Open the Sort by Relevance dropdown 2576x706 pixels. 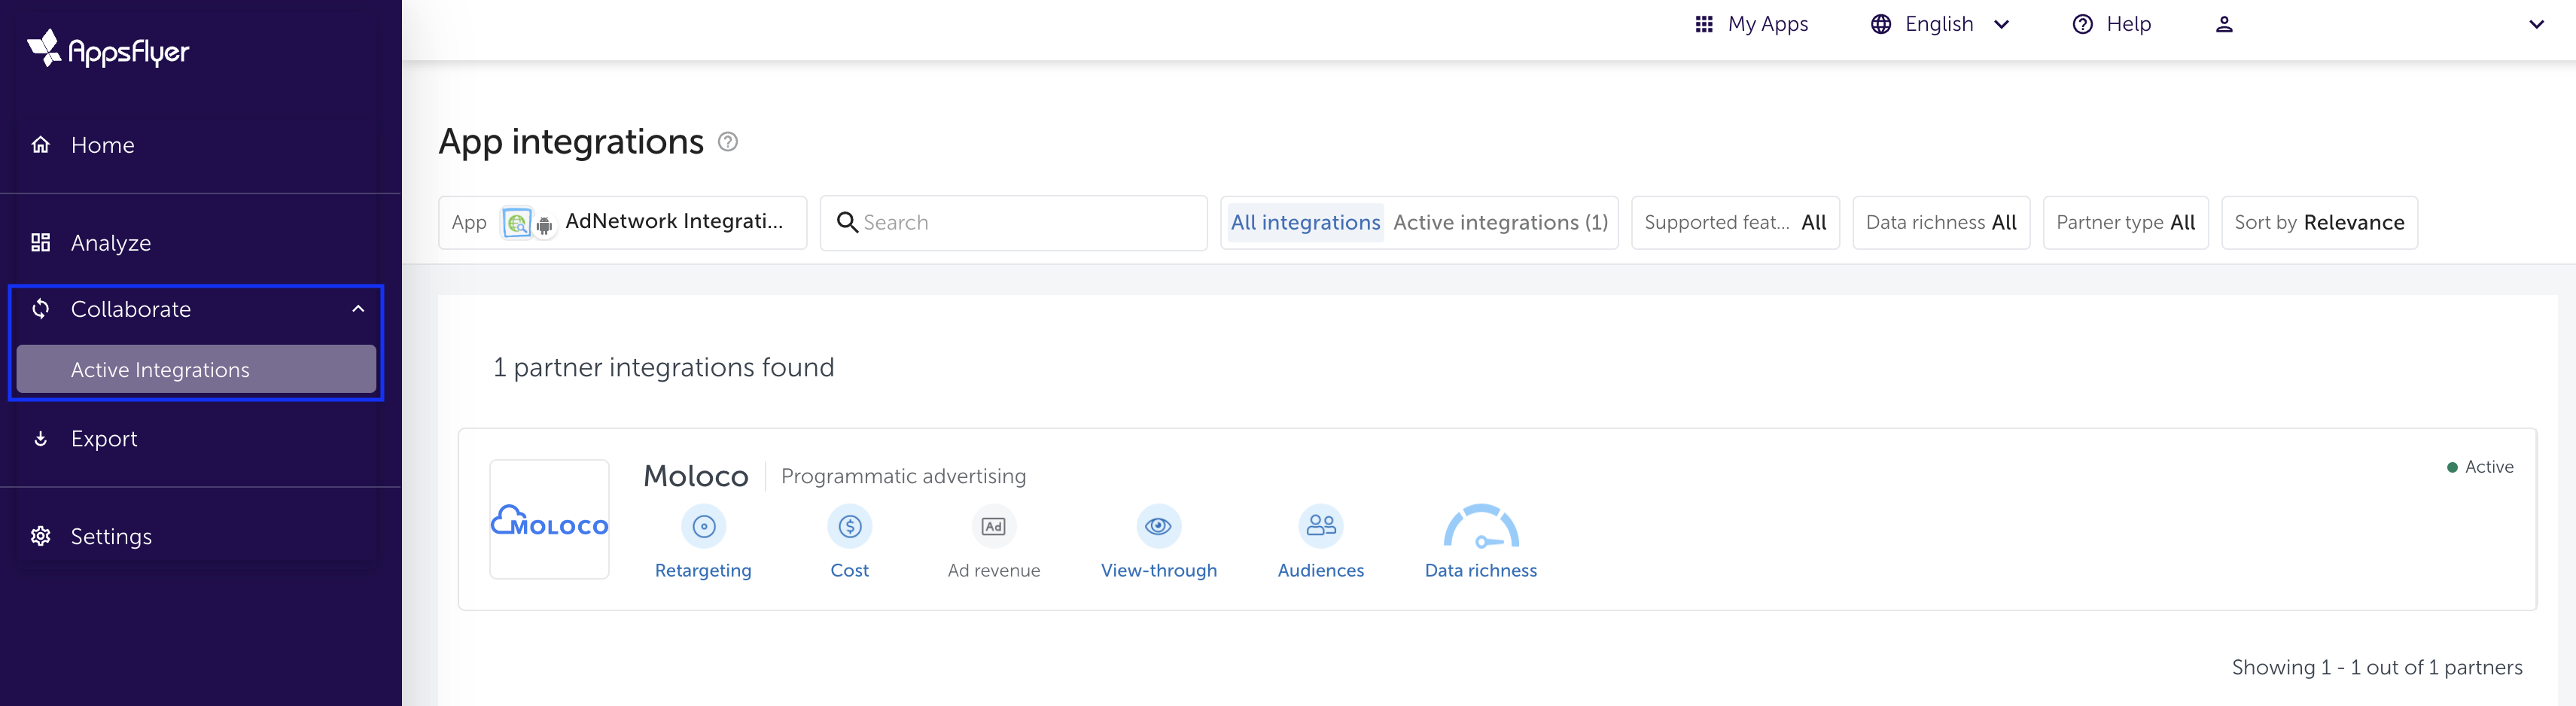2319,222
